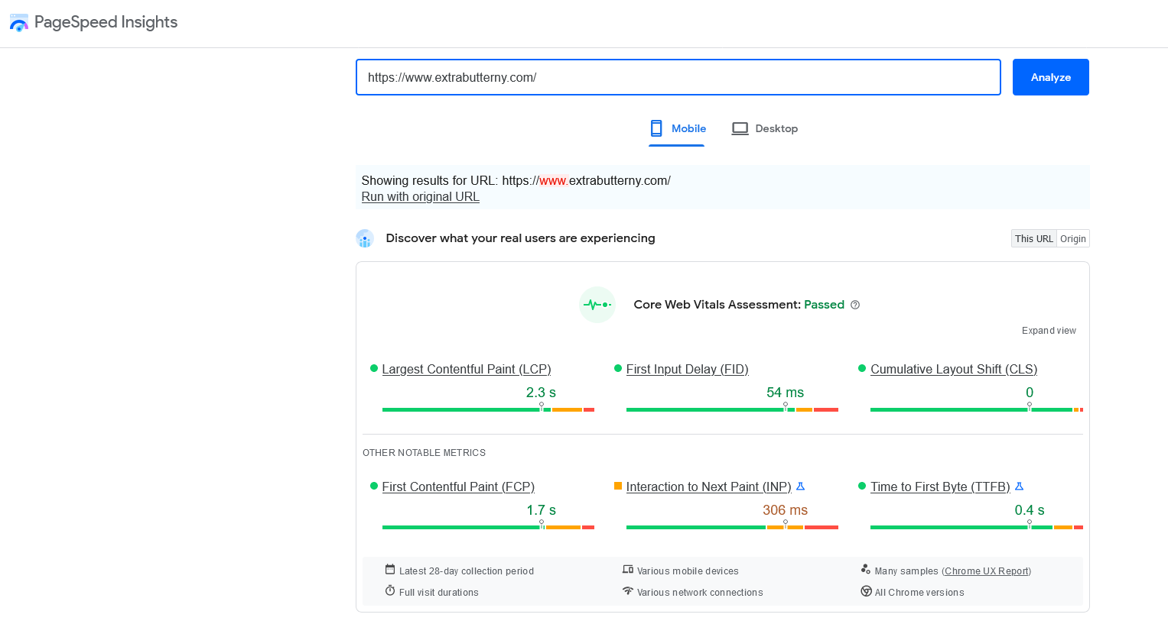Switch to the Origin toggle option
This screenshot has height=624, width=1168.
1072,239
